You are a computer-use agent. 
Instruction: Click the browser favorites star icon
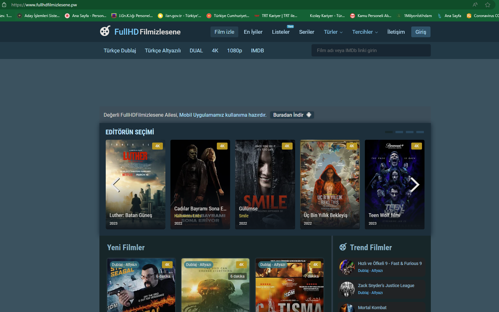(488, 5)
